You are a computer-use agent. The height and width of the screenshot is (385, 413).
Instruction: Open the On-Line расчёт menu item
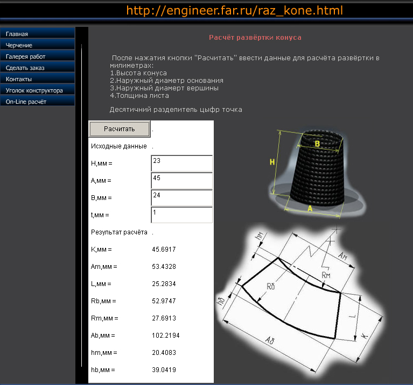(x=37, y=102)
